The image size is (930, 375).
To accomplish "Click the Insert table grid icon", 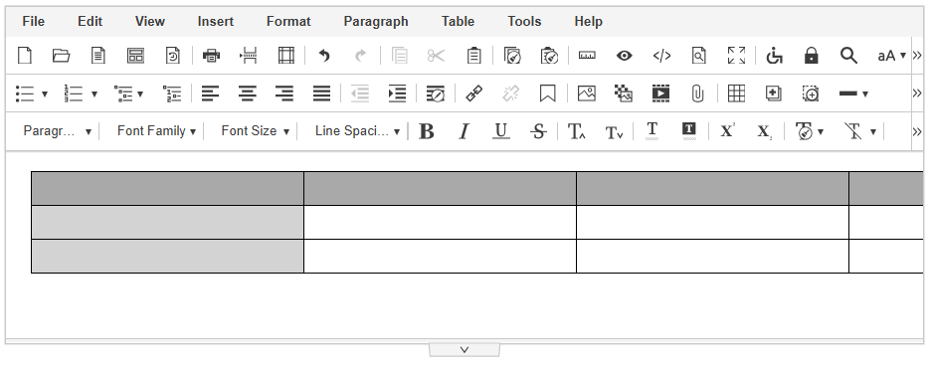I will coord(736,94).
